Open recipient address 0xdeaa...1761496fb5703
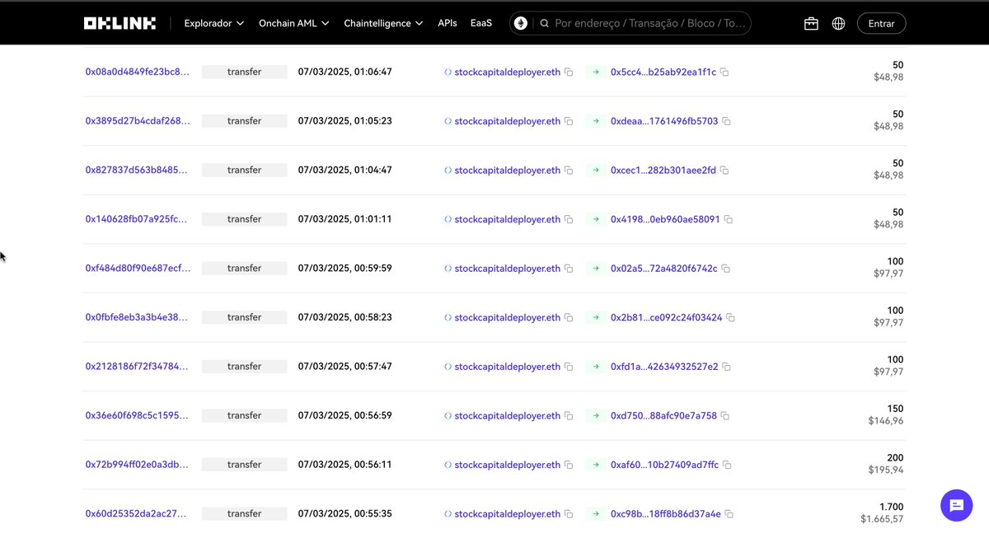 [664, 121]
